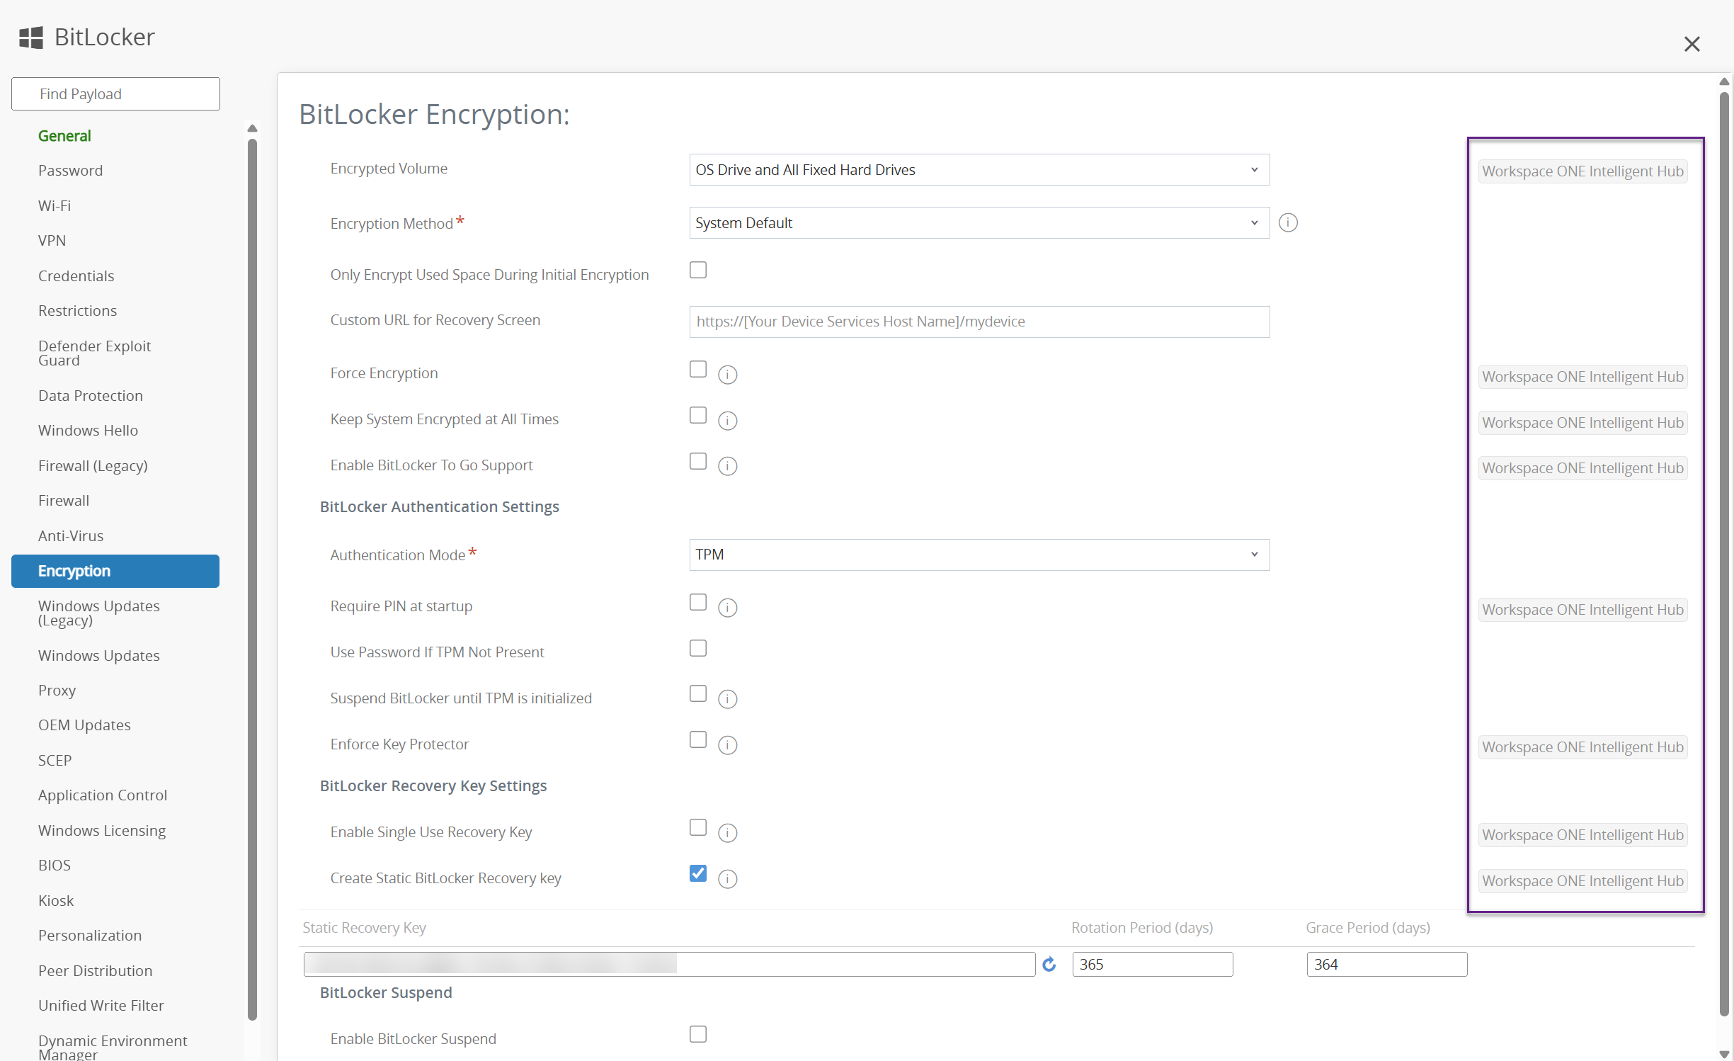Open Authentication Mode dropdown showing TPM
1734x1061 pixels.
979,555
